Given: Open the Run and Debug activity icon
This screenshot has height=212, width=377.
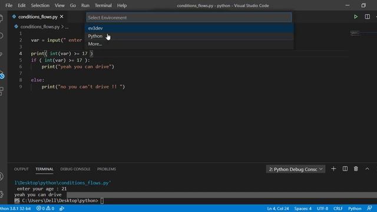Looking at the screenshot, I should 2,75.
